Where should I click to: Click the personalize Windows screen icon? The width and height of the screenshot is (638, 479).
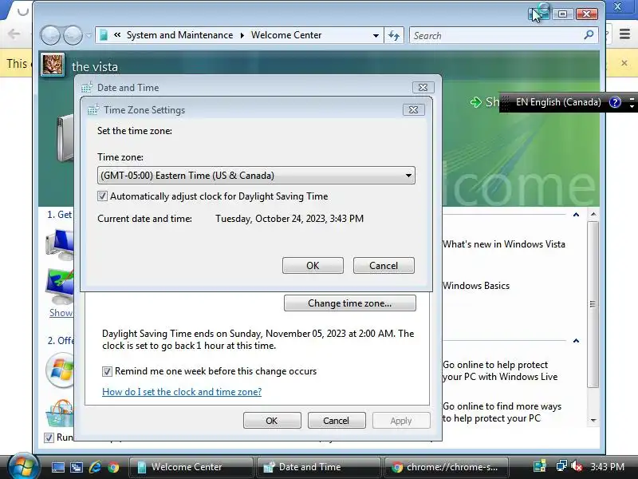[x=61, y=286]
